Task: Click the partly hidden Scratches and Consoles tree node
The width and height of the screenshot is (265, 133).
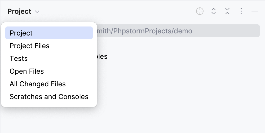Action: (102, 56)
